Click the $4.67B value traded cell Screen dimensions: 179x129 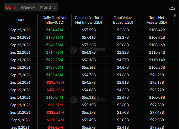(123, 67)
